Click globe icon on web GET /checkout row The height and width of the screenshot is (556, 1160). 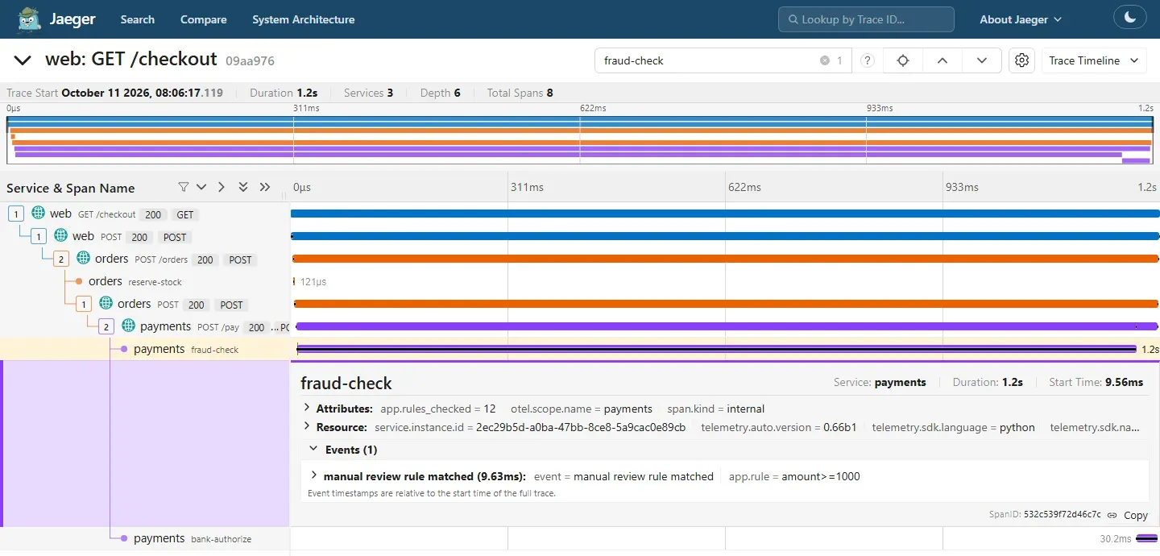(38, 214)
